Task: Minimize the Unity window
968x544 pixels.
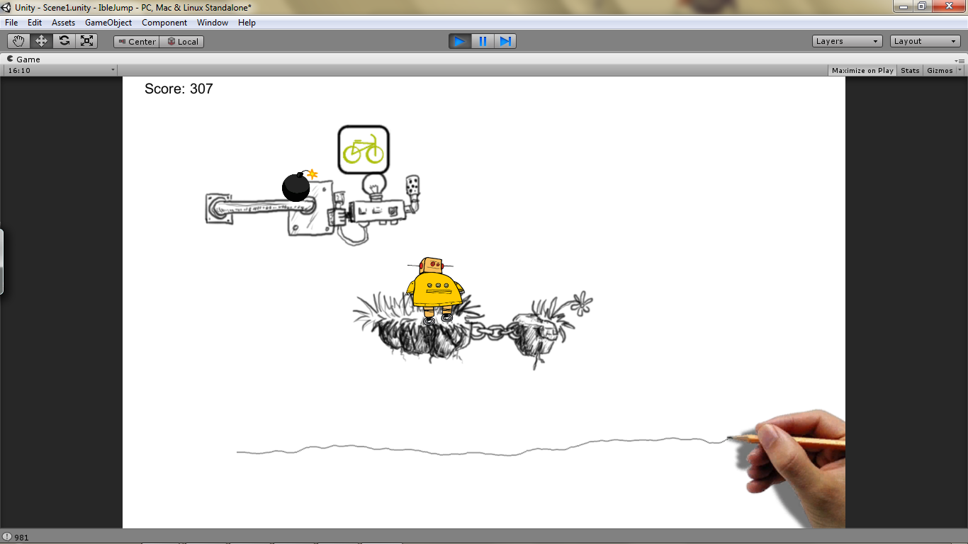Action: [902, 6]
